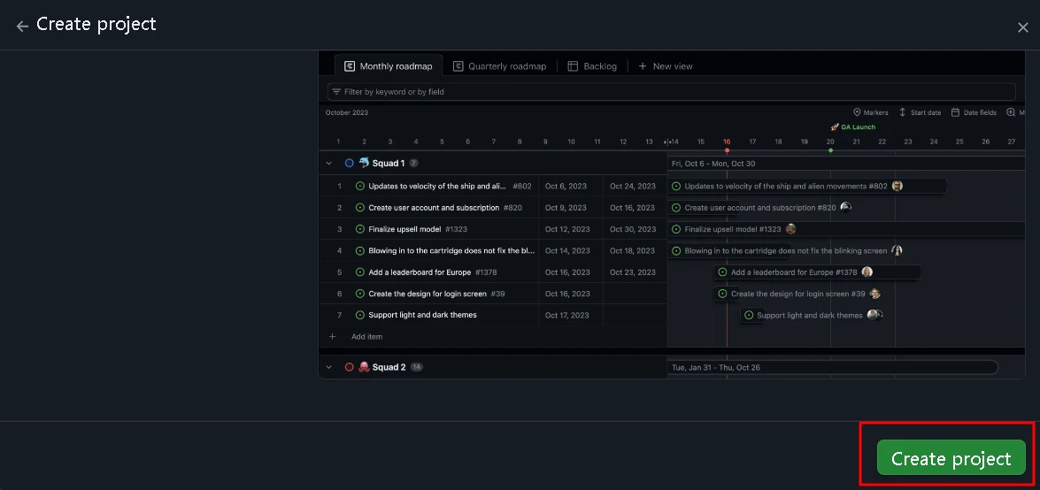Image resolution: width=1040 pixels, height=490 pixels.
Task: Click the red today marker on day 16
Action: (727, 150)
